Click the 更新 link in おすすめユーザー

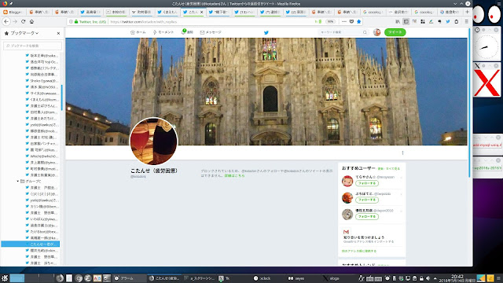(x=380, y=169)
